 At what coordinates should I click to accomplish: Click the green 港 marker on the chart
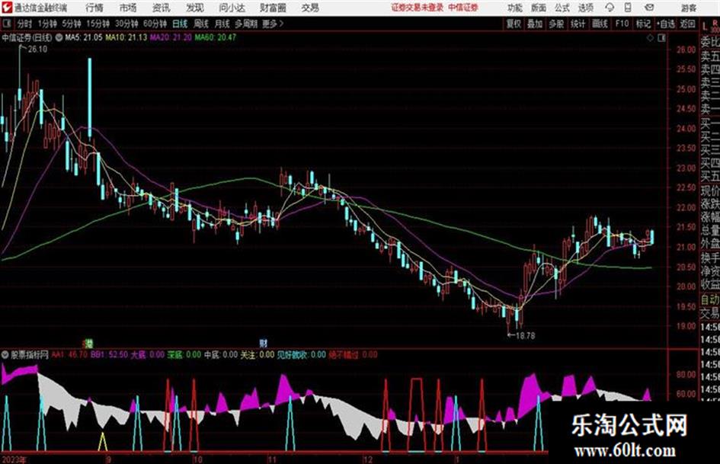pyautogui.click(x=88, y=343)
